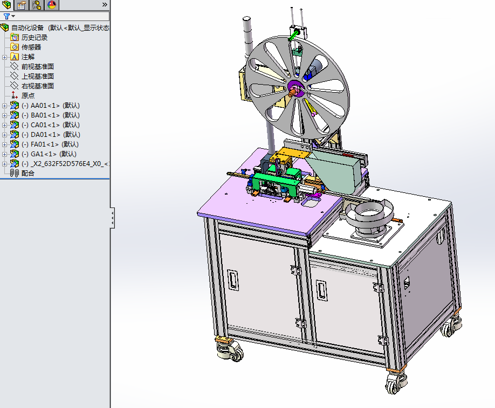The width and height of the screenshot is (495, 408).
Task: Select the 原点 origin icon
Action: (15, 95)
